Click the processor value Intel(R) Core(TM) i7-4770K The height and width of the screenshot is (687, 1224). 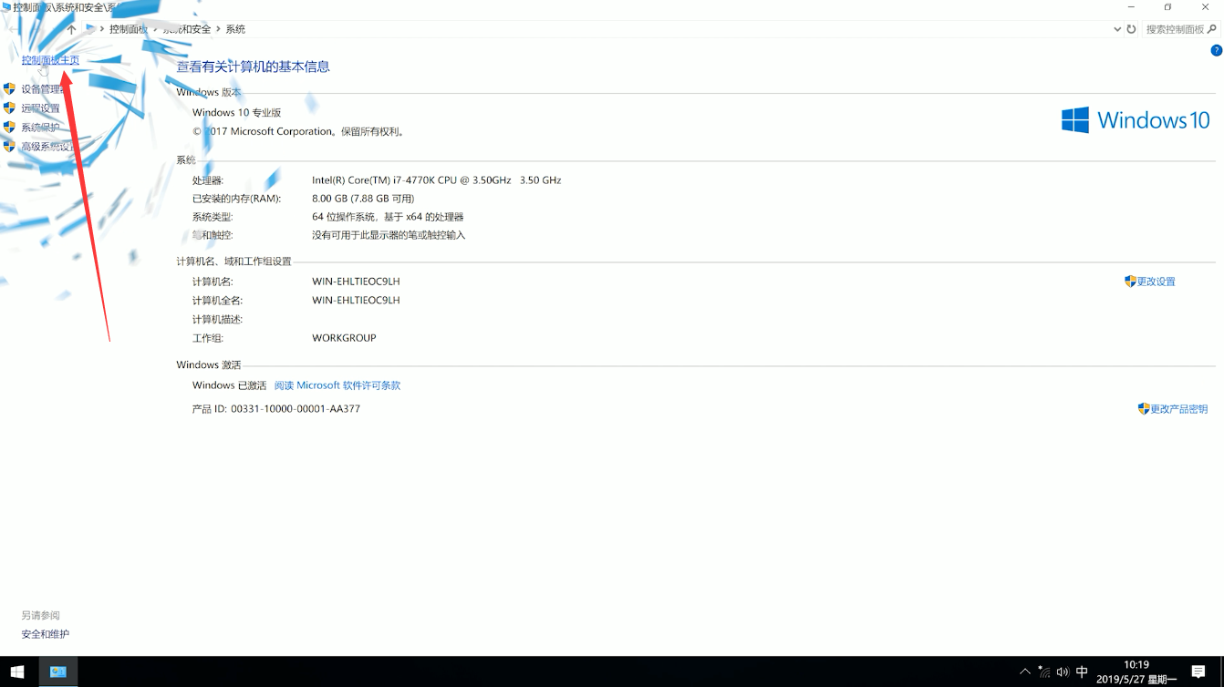click(x=436, y=180)
